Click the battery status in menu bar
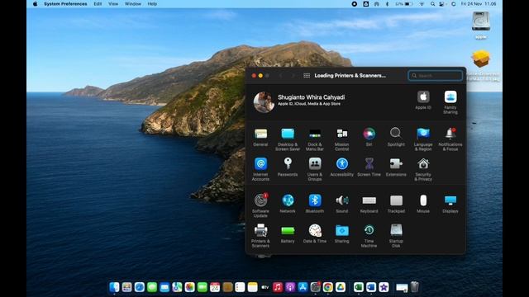 pyautogui.click(x=404, y=3)
